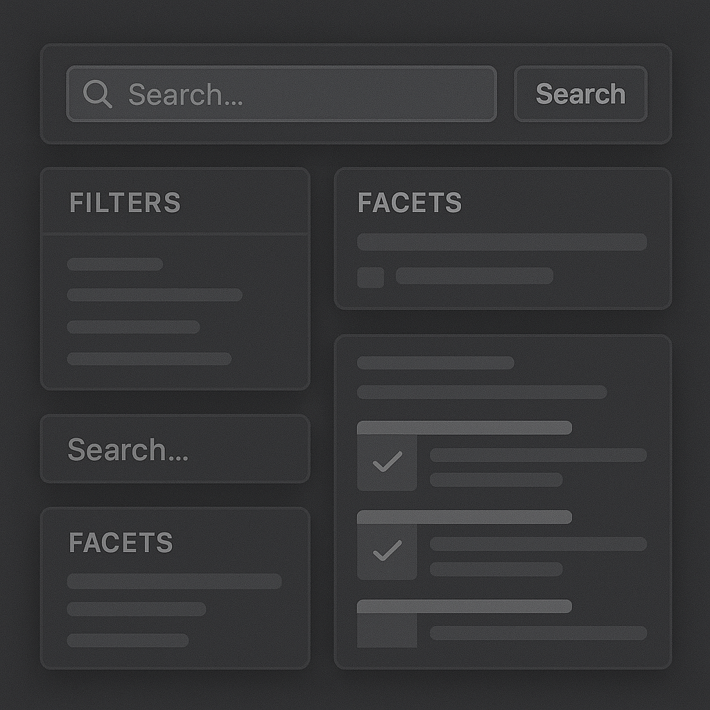Select the first short filter item under FILTERS

pyautogui.click(x=115, y=264)
